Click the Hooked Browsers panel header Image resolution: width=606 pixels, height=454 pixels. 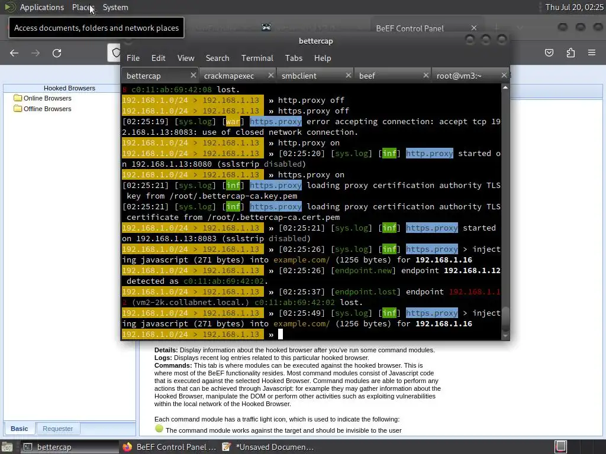coord(70,88)
